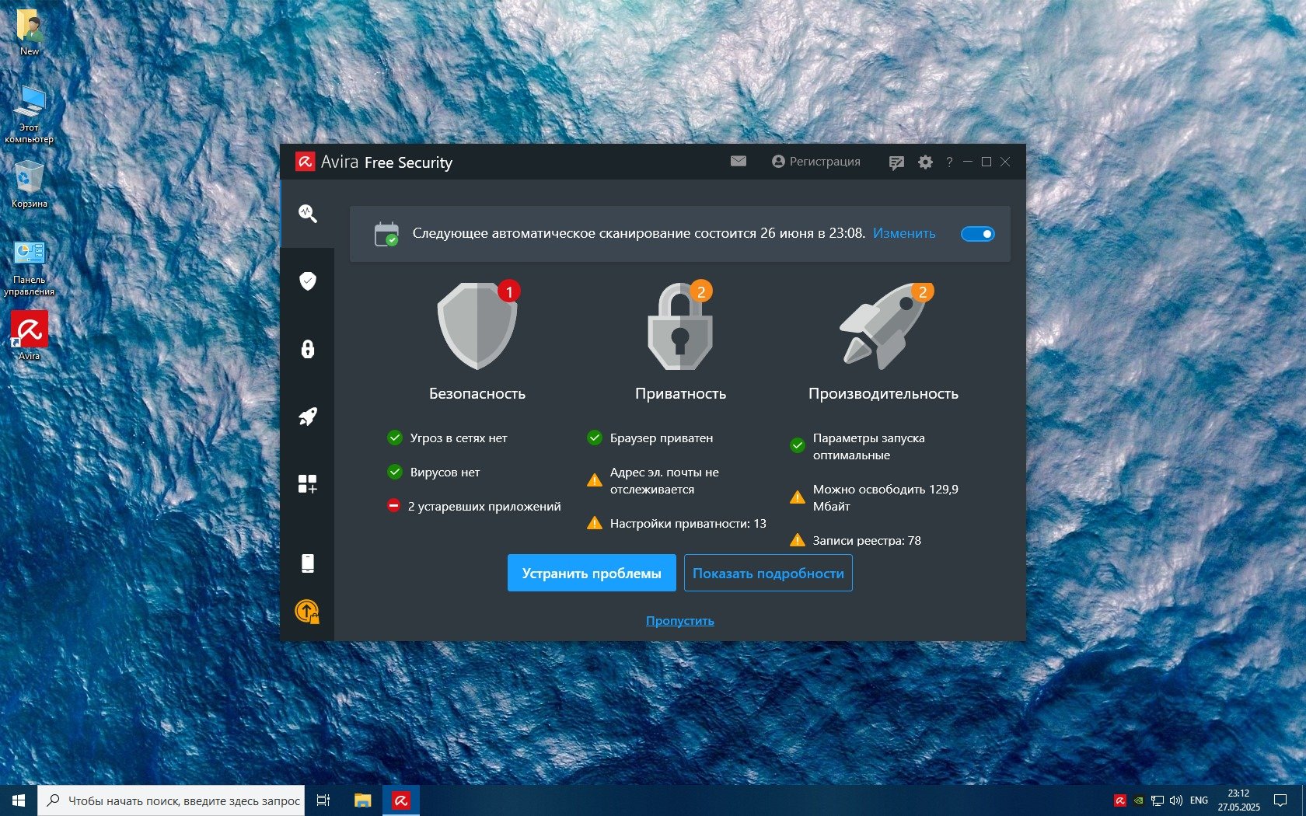Click Угроз в сетях нет text
The height and width of the screenshot is (816, 1306).
459,438
